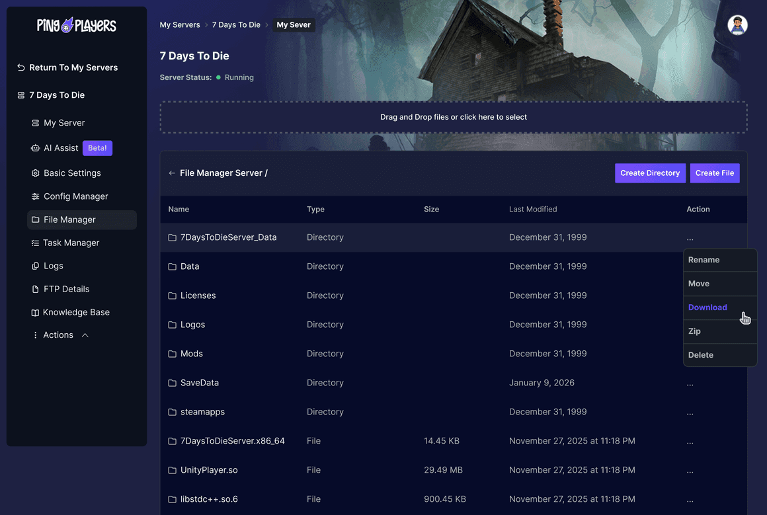This screenshot has height=515, width=767.
Task: Click the Config Manager sliders icon
Action: [35, 196]
